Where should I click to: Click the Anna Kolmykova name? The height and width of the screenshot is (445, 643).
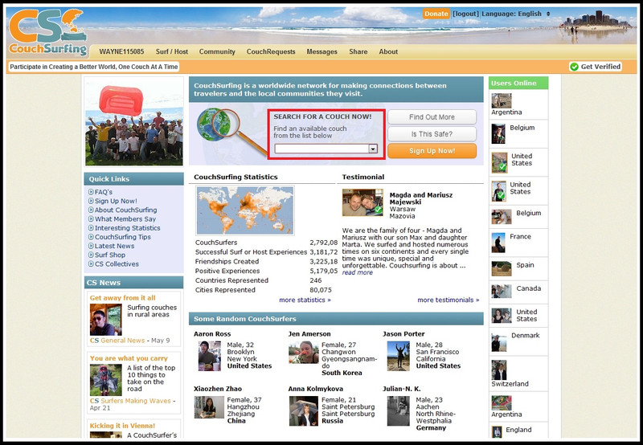pyautogui.click(x=315, y=389)
